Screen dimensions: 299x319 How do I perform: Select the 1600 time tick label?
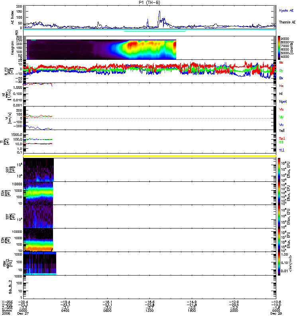(192, 311)
